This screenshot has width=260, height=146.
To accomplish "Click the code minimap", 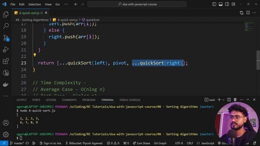I will 249,27.
